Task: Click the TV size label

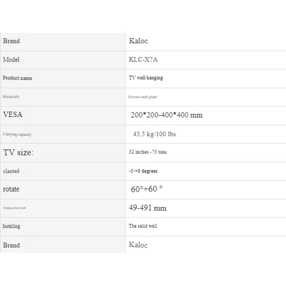Action: tap(18, 152)
